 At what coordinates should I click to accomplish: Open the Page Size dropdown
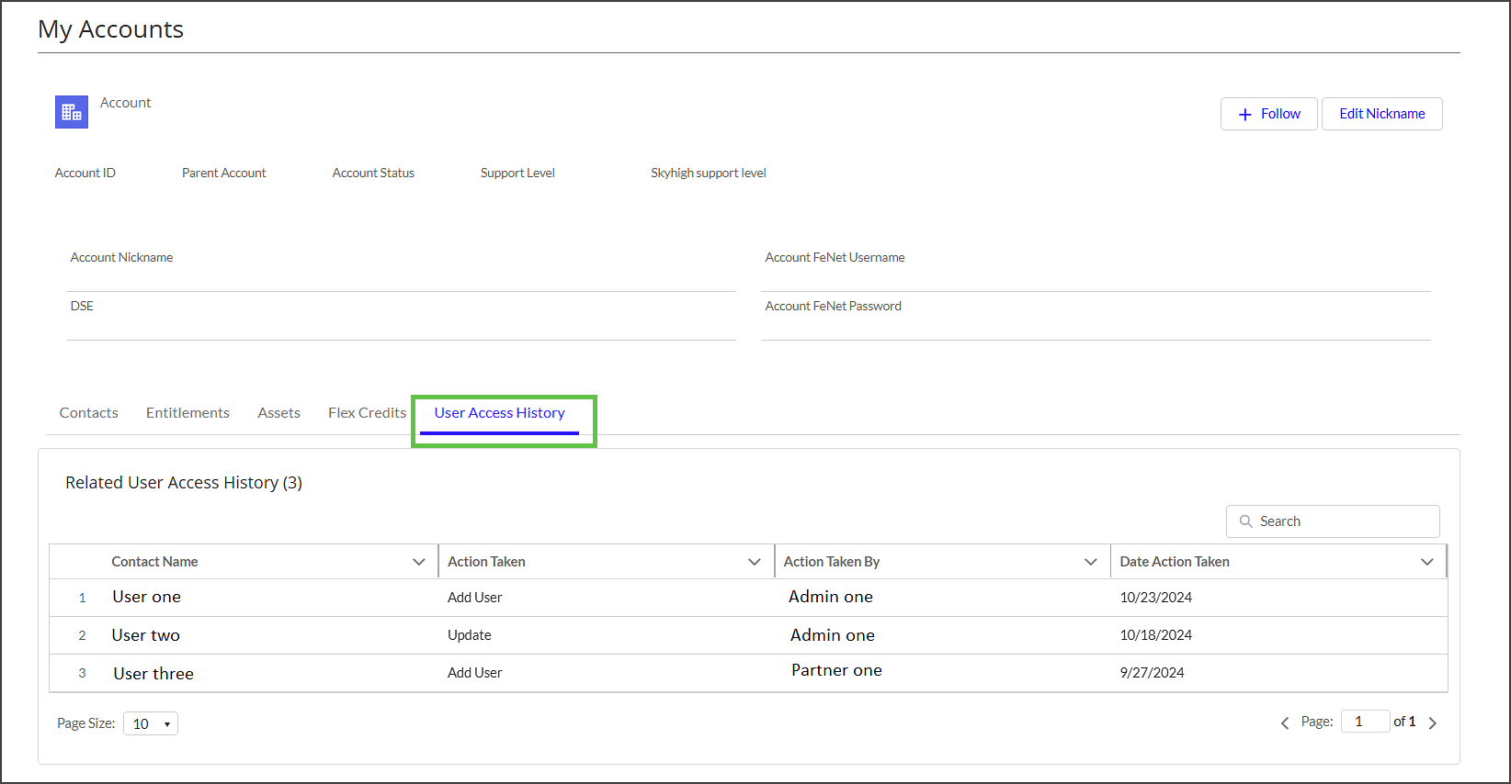pyautogui.click(x=151, y=723)
